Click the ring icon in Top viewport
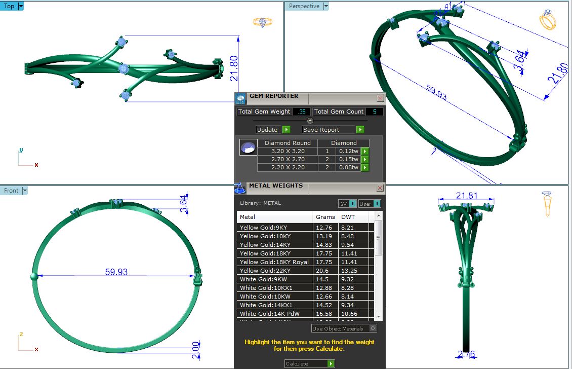The image size is (572, 369). click(263, 22)
